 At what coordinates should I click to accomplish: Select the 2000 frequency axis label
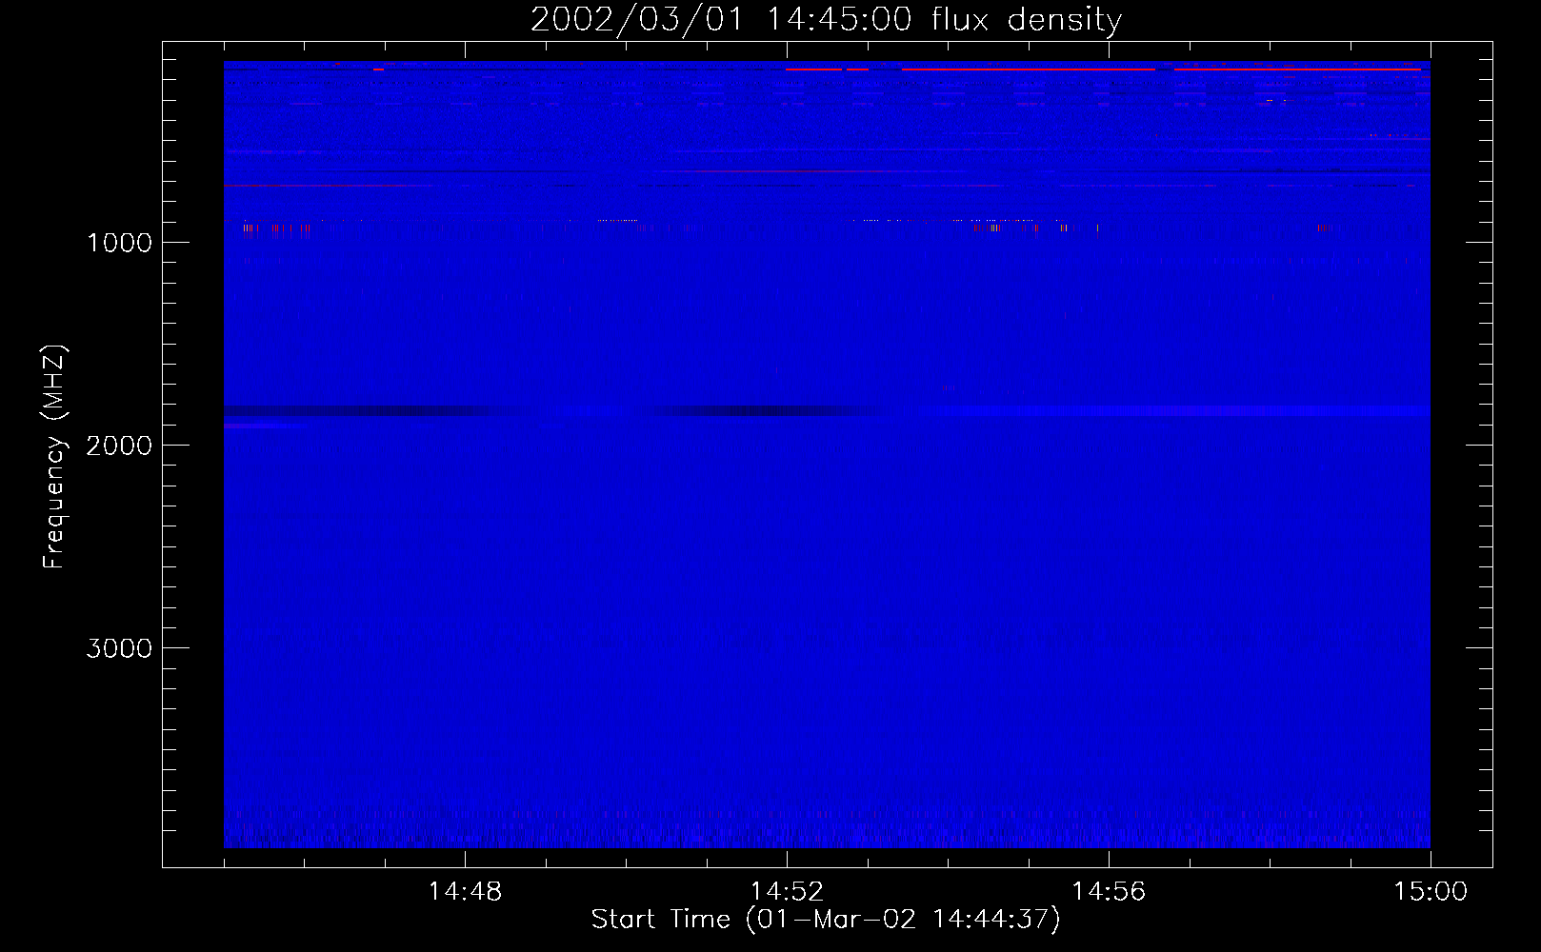coord(119,446)
